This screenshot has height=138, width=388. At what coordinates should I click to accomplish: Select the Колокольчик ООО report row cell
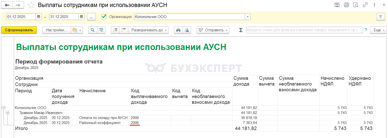tap(123, 108)
